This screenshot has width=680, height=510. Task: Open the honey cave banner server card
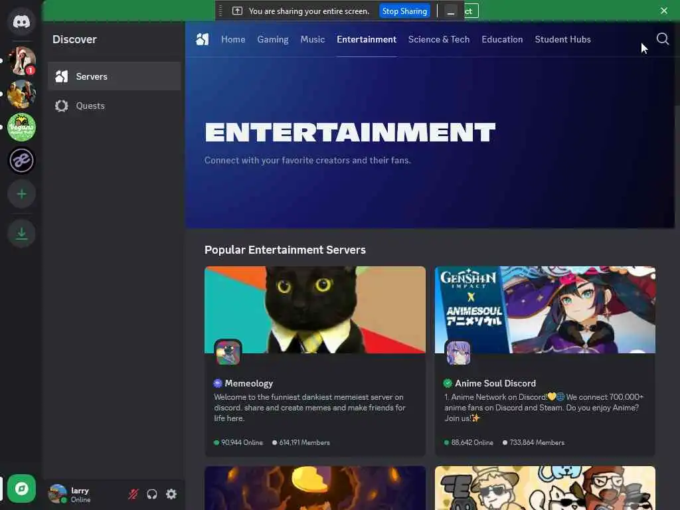(x=315, y=488)
